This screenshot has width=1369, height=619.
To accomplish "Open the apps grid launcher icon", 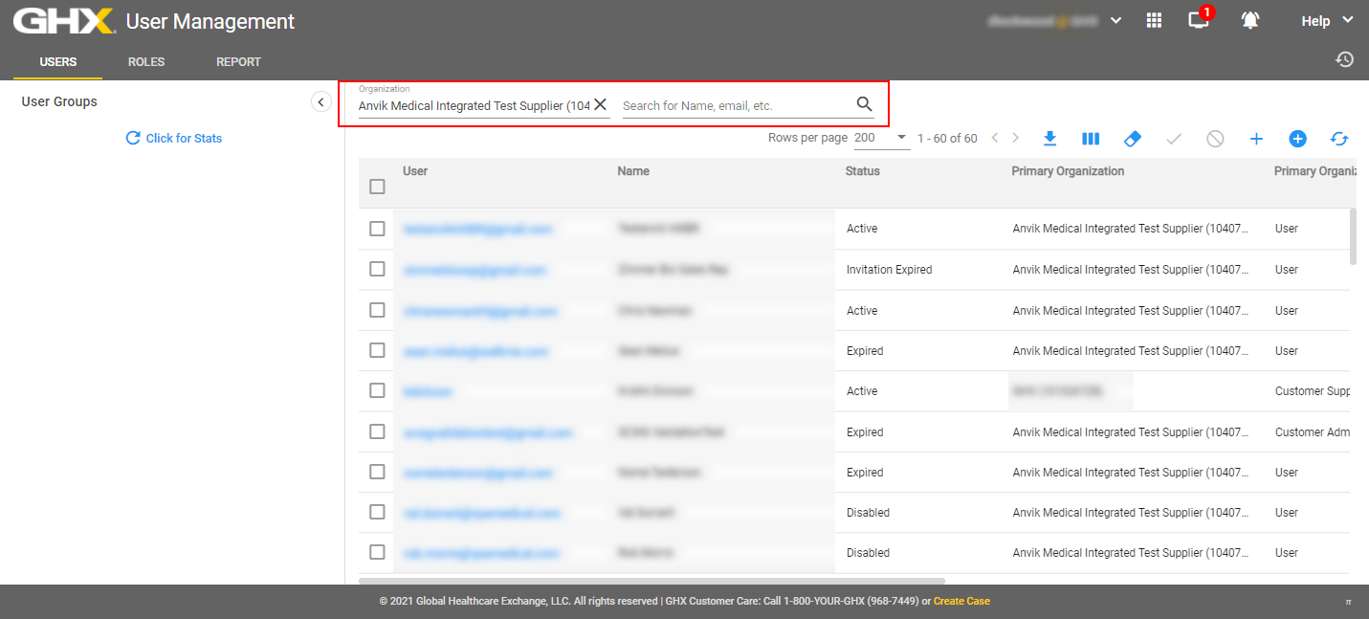I will pyautogui.click(x=1154, y=20).
